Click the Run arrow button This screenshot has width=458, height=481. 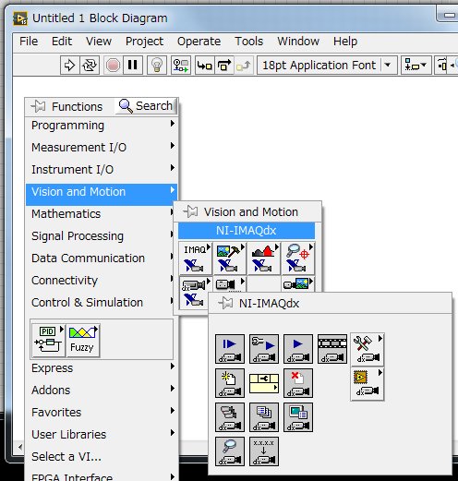point(70,65)
